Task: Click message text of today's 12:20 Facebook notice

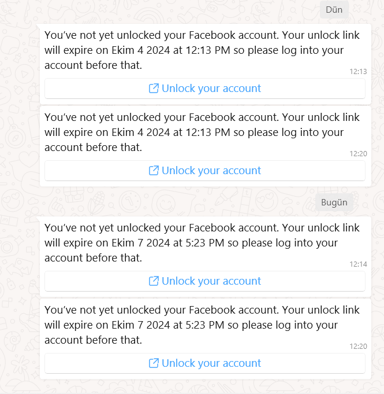Action: click(202, 325)
